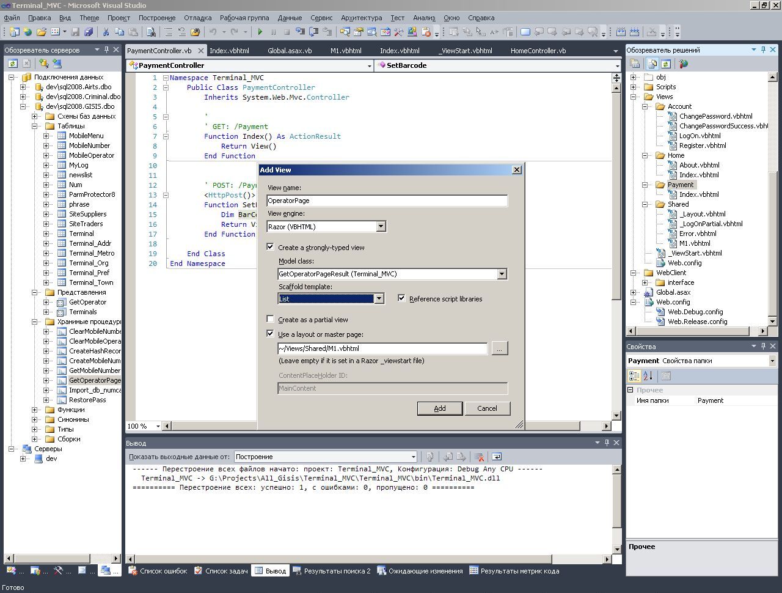Pin the Output panel with auto-hide
This screenshot has height=593, width=782.
[x=607, y=443]
